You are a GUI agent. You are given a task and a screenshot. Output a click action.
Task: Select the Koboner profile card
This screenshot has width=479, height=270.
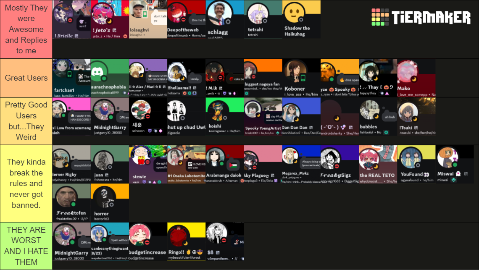302,78
